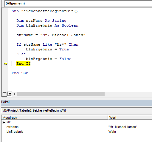Expand the Me tree node

click(x=4, y=122)
